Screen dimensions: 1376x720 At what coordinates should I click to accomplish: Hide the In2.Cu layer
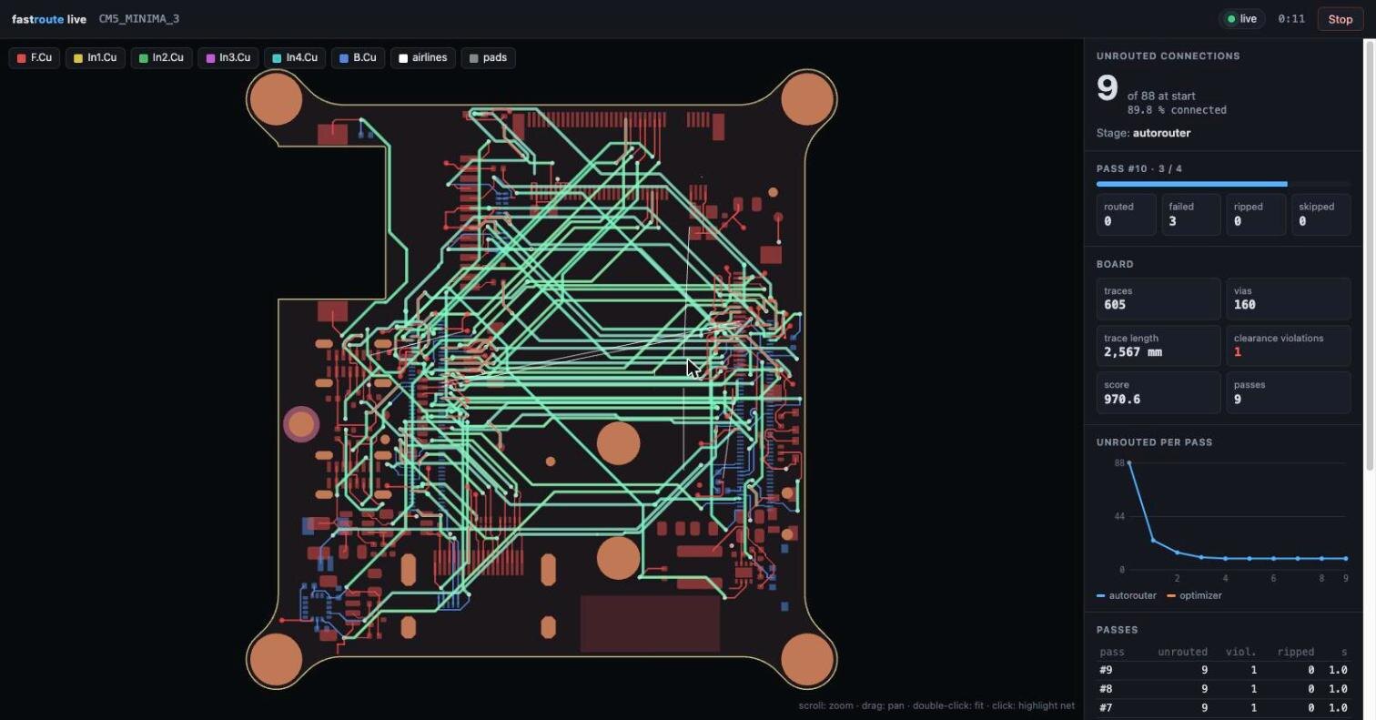coord(161,57)
